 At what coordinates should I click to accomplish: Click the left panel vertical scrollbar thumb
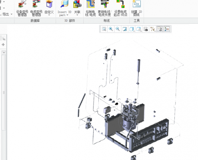pos(4,92)
